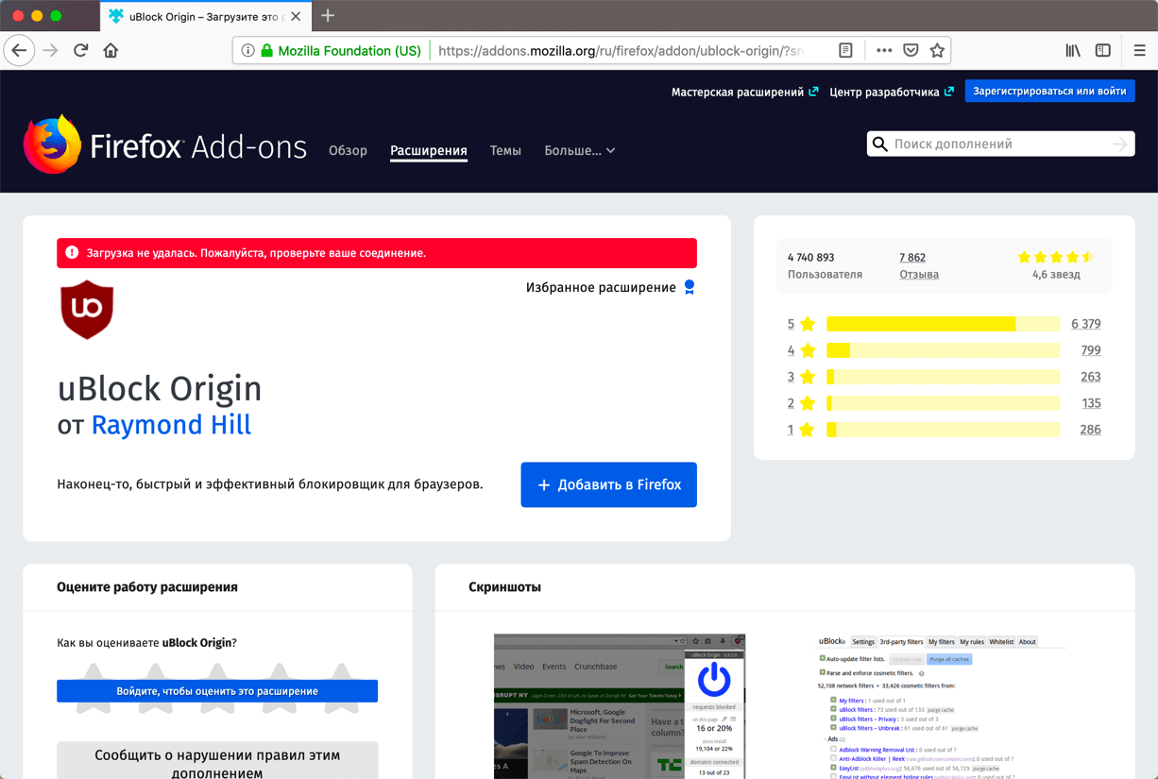Select the uBlock Origin browser tab
This screenshot has width=1158, height=779.
(205, 16)
